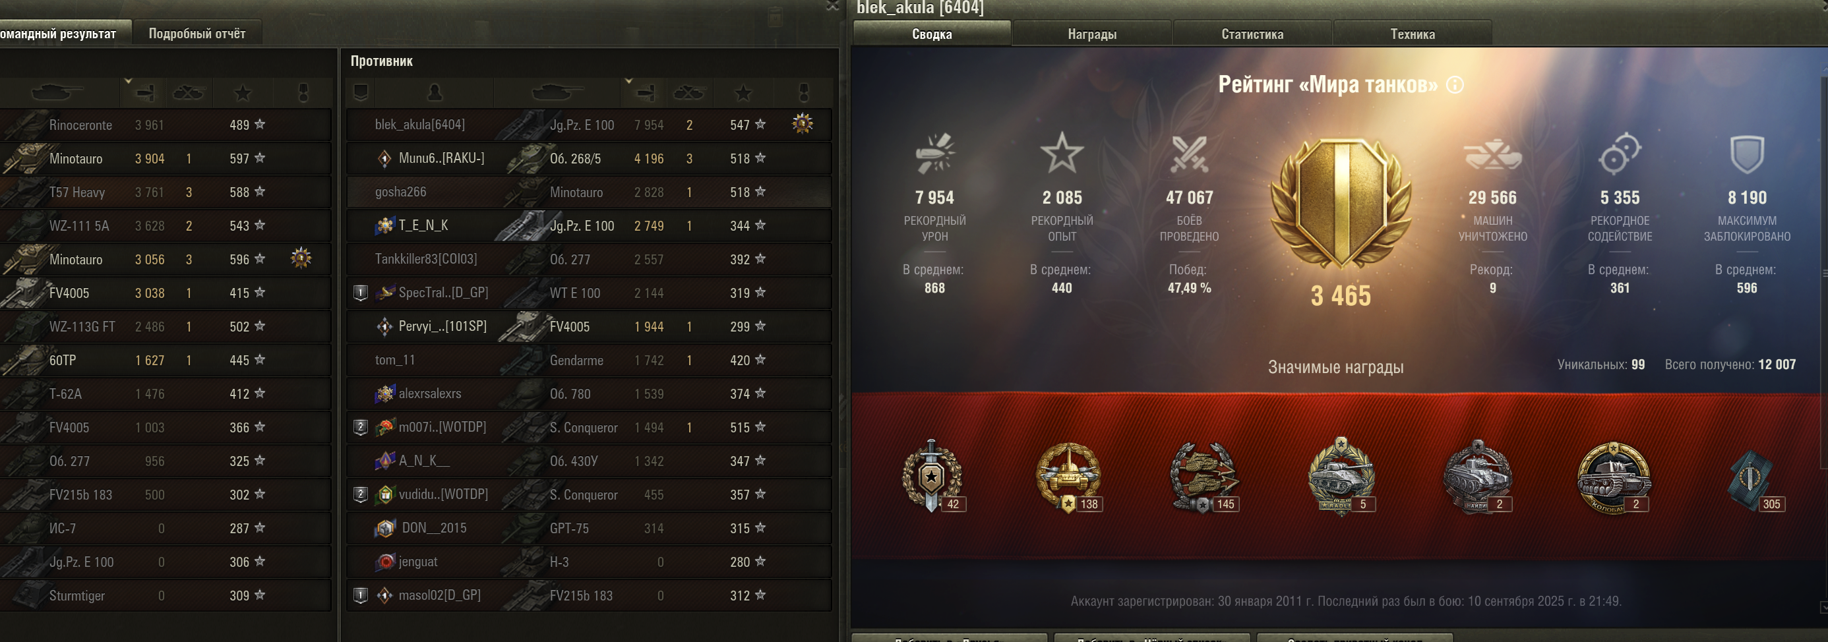Sort enemy list by medals column icon
This screenshot has width=1828, height=642.
pos(803,93)
